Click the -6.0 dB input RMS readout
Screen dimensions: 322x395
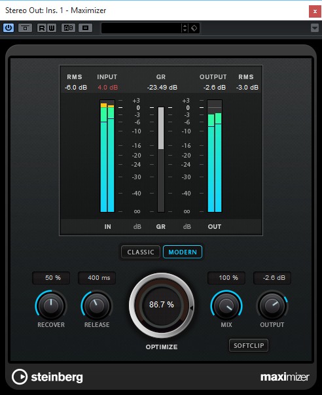[76, 88]
